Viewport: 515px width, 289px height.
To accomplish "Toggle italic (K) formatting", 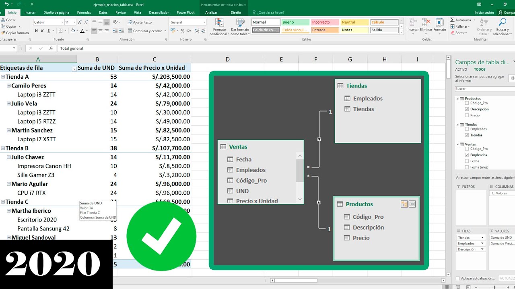I will tap(42, 31).
